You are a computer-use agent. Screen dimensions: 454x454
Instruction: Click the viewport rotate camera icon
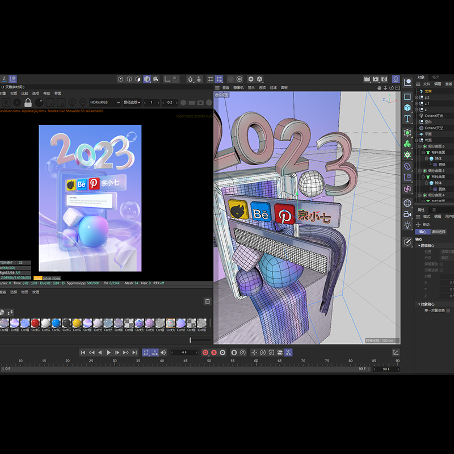pos(392,88)
